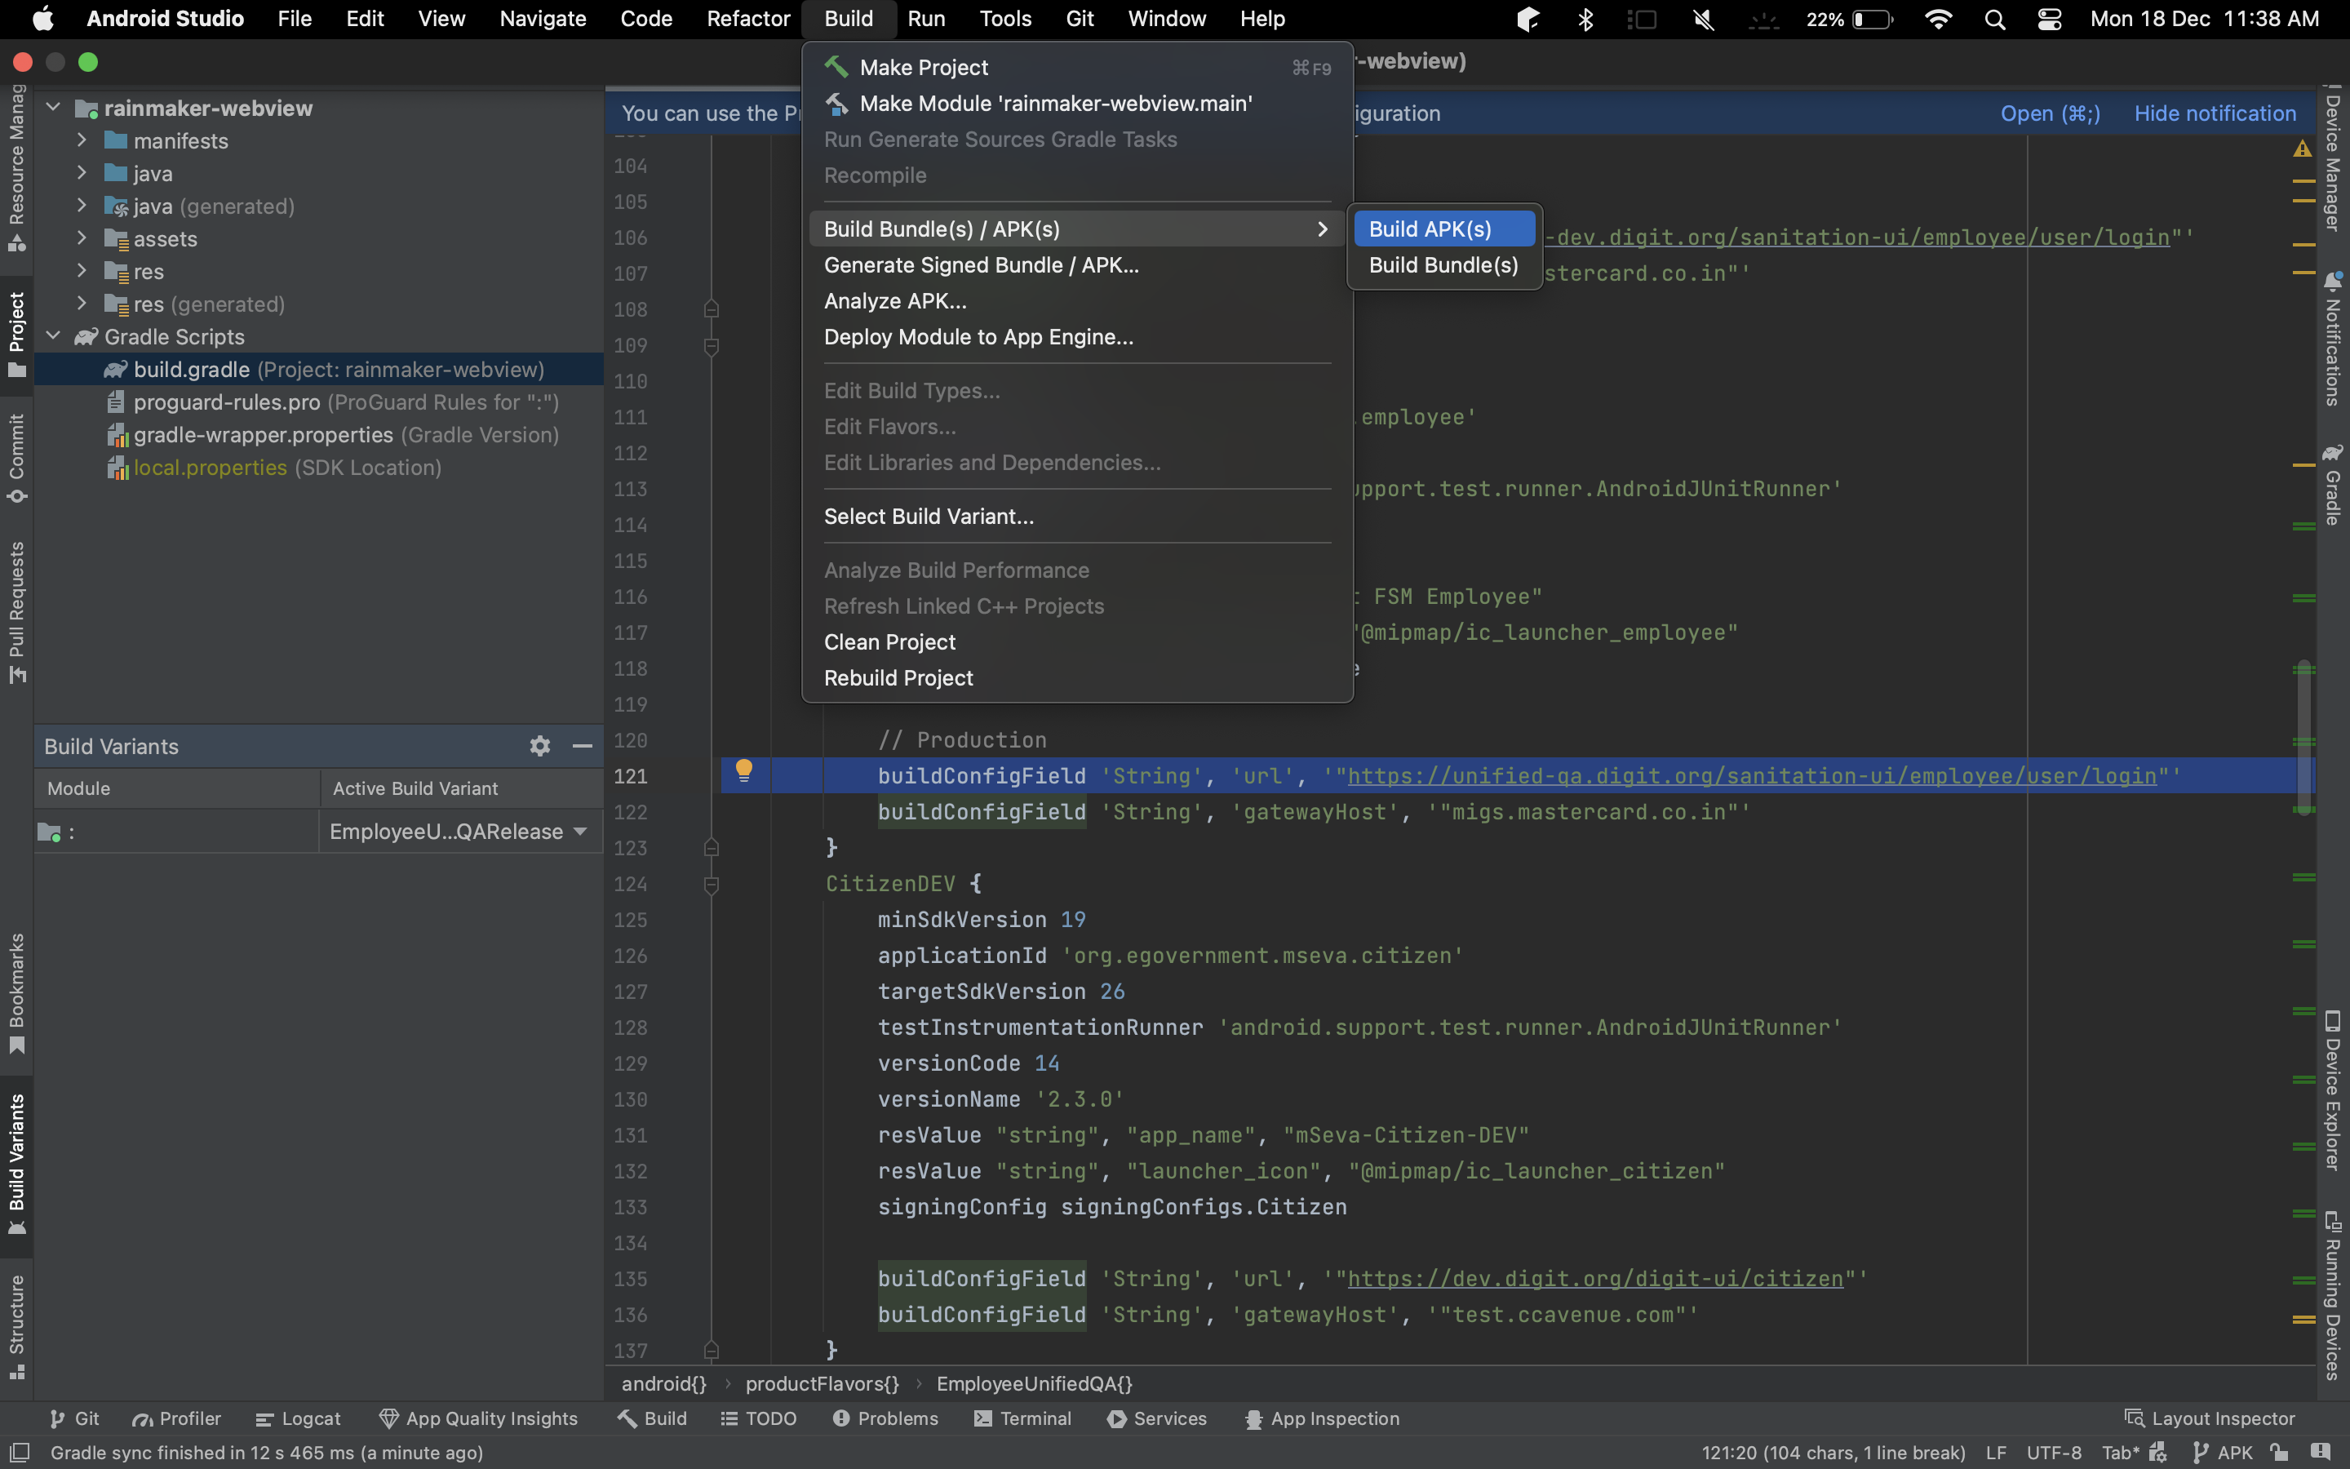Click Deploy Module to App Engine...

[x=1077, y=337]
